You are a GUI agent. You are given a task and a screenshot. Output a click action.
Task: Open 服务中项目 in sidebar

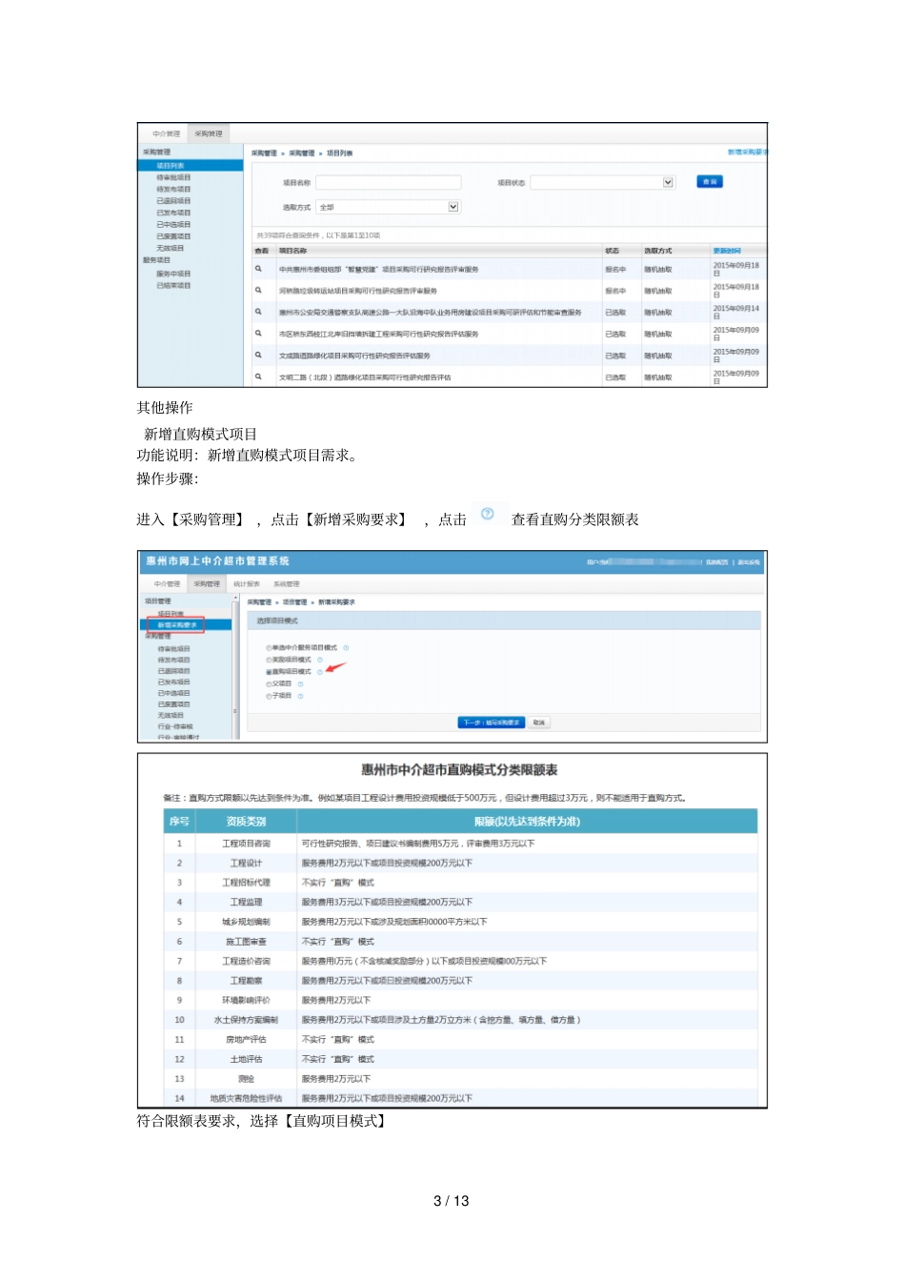pyautogui.click(x=173, y=274)
